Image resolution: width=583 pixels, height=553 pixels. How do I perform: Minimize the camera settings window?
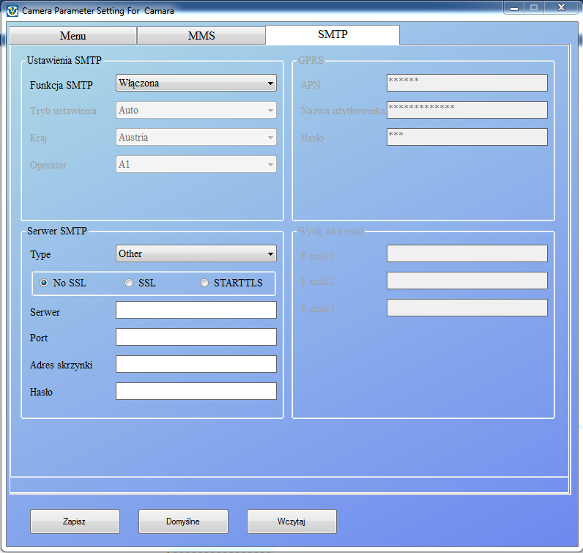click(x=515, y=8)
